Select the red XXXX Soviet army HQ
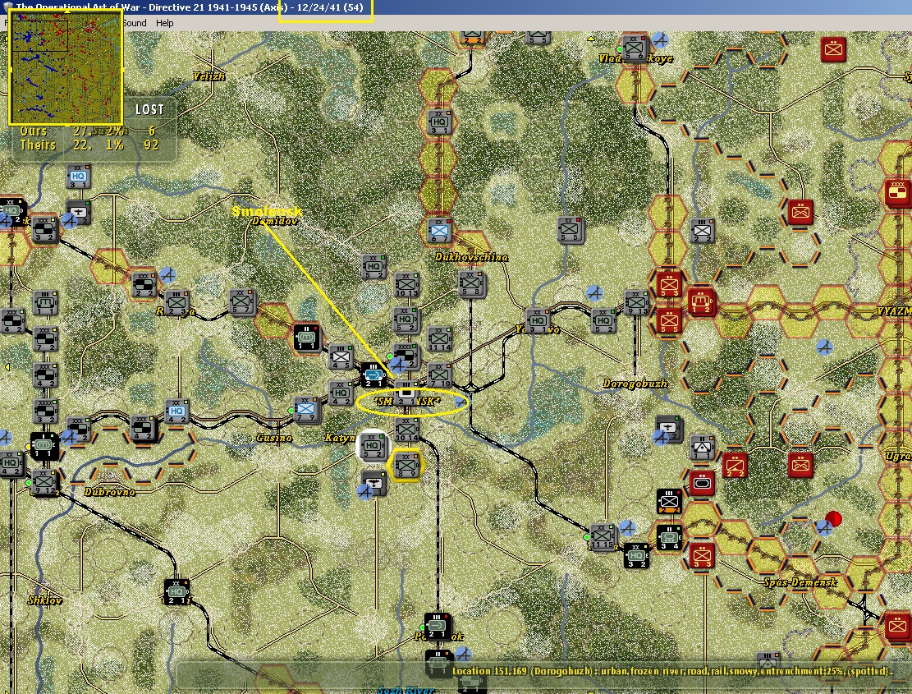 (896, 192)
